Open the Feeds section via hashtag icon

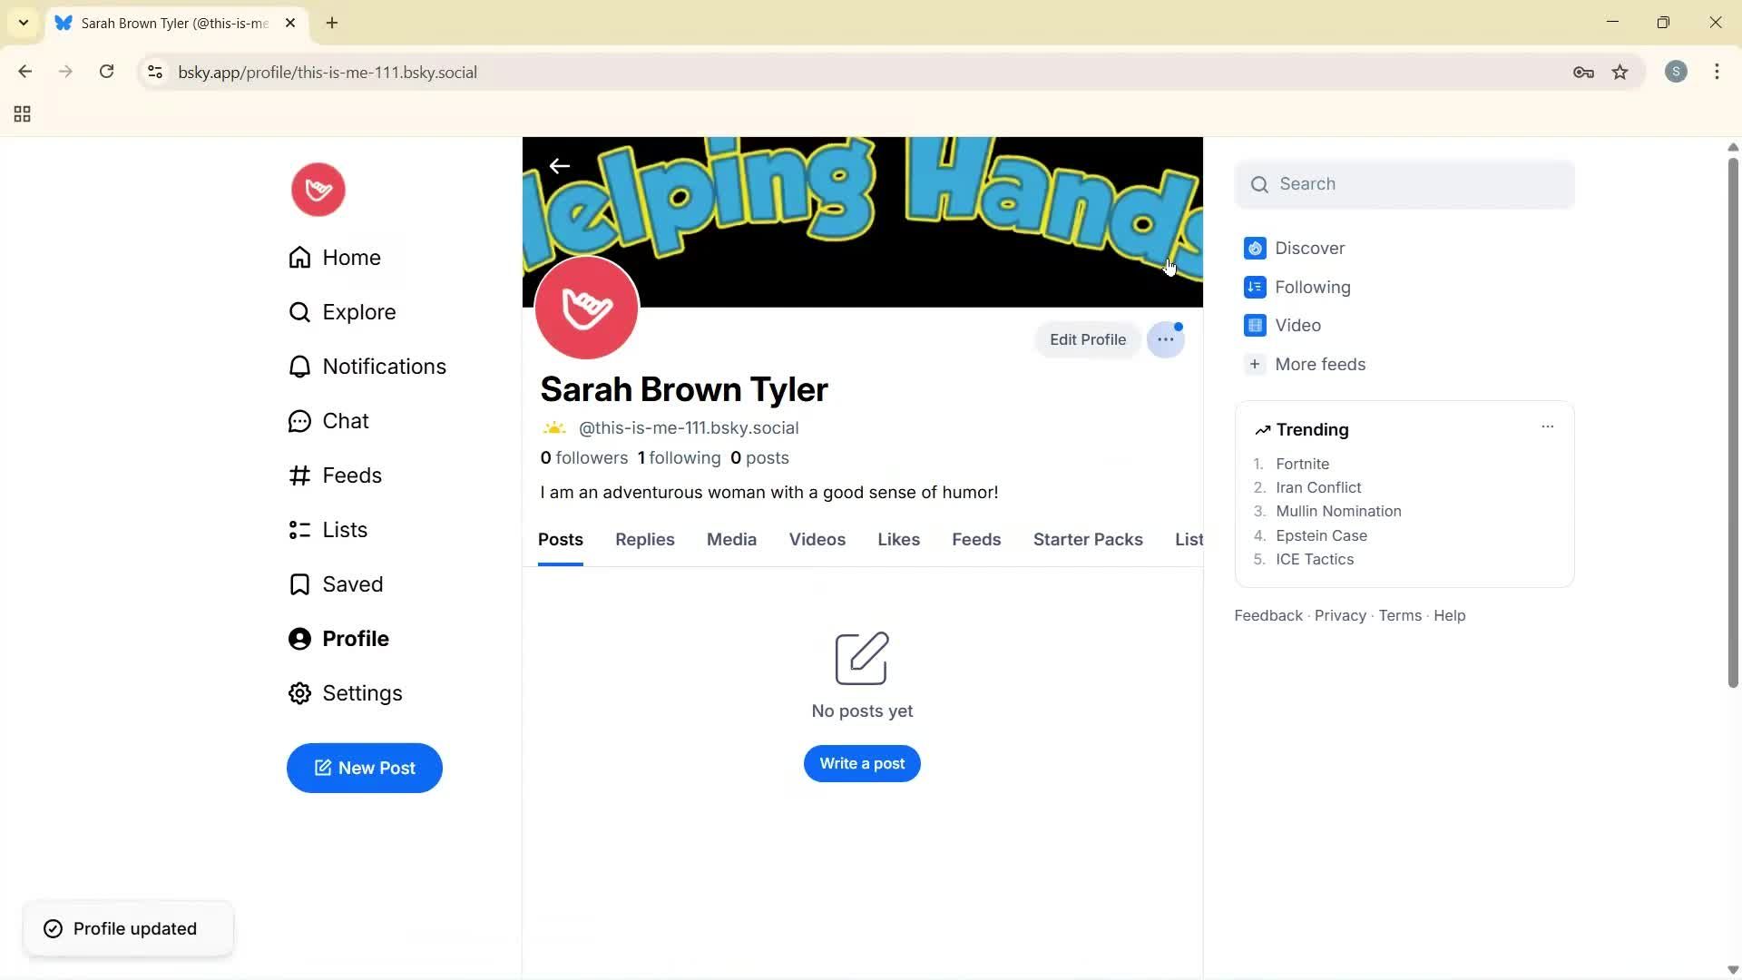pyautogui.click(x=300, y=475)
